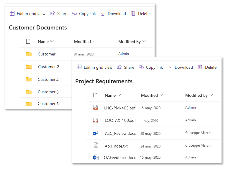Open file name LOO-AX-100.pdf

pos(120,120)
